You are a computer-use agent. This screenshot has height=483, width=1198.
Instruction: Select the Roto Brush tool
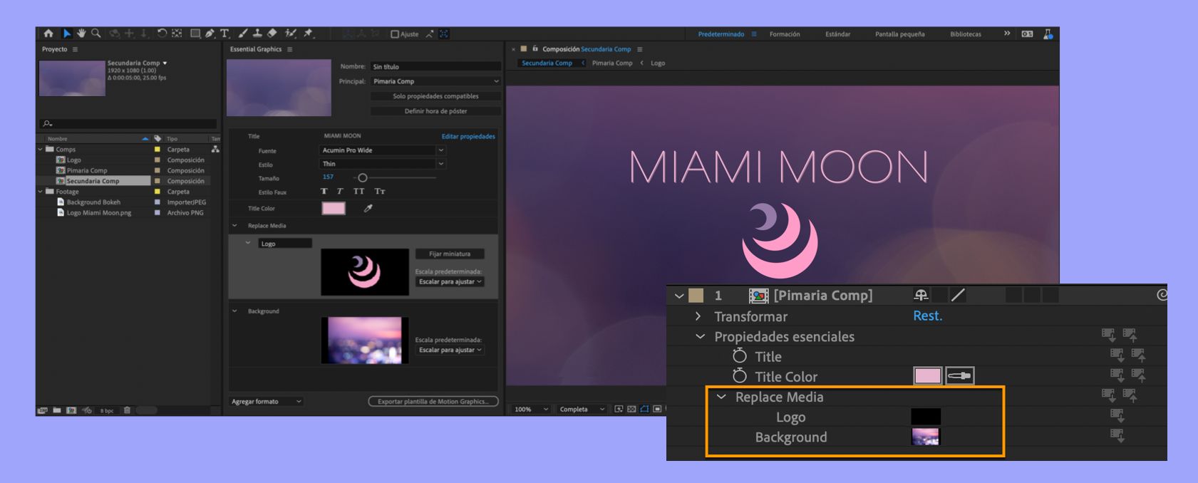coord(290,33)
